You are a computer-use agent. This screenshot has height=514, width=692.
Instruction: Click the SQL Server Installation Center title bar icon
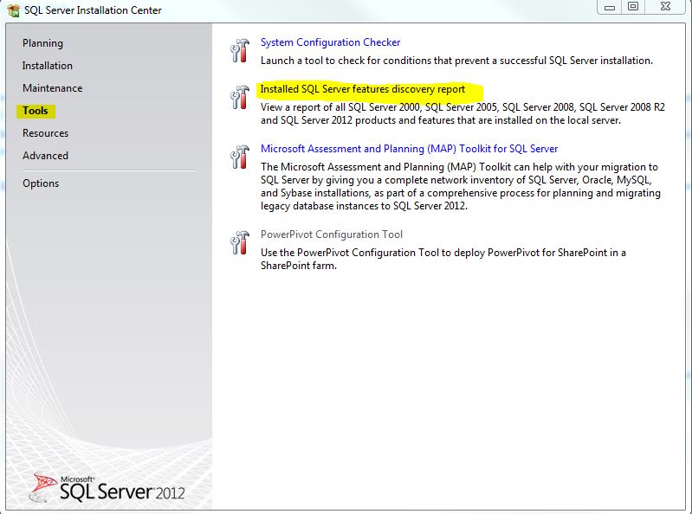tap(12, 10)
